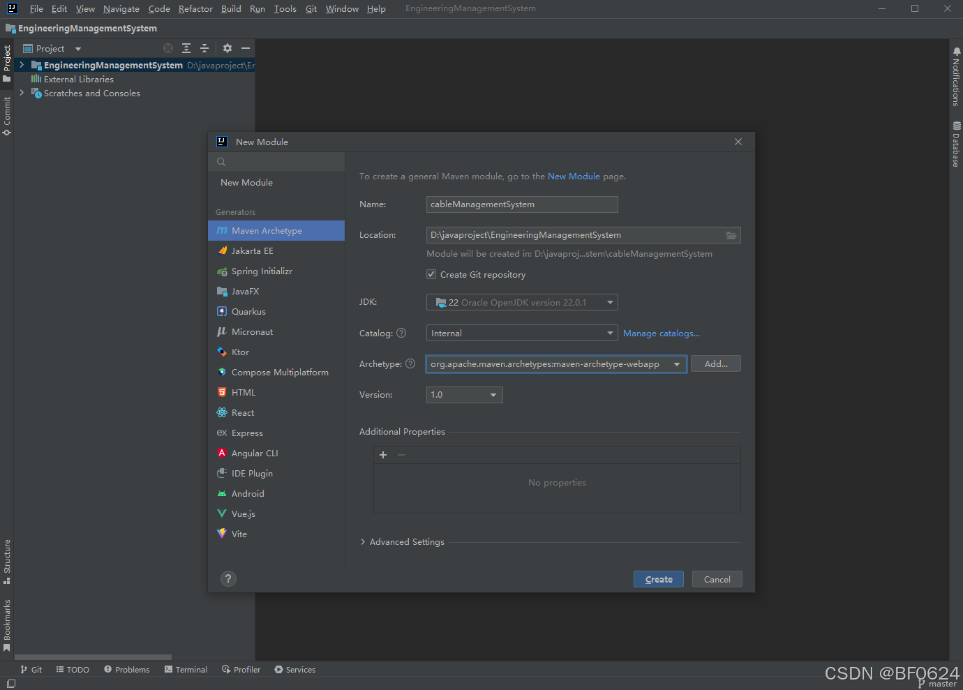The image size is (963, 690).
Task: Pick the Express generator icon
Action: (222, 433)
